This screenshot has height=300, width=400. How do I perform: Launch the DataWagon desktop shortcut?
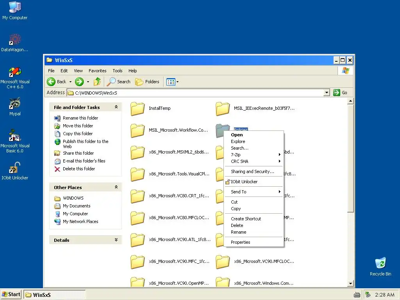coord(15,43)
